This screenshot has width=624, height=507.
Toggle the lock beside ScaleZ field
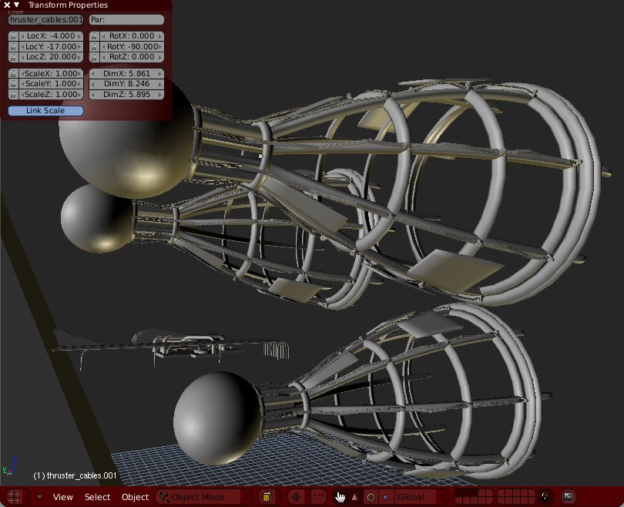pyautogui.click(x=13, y=94)
